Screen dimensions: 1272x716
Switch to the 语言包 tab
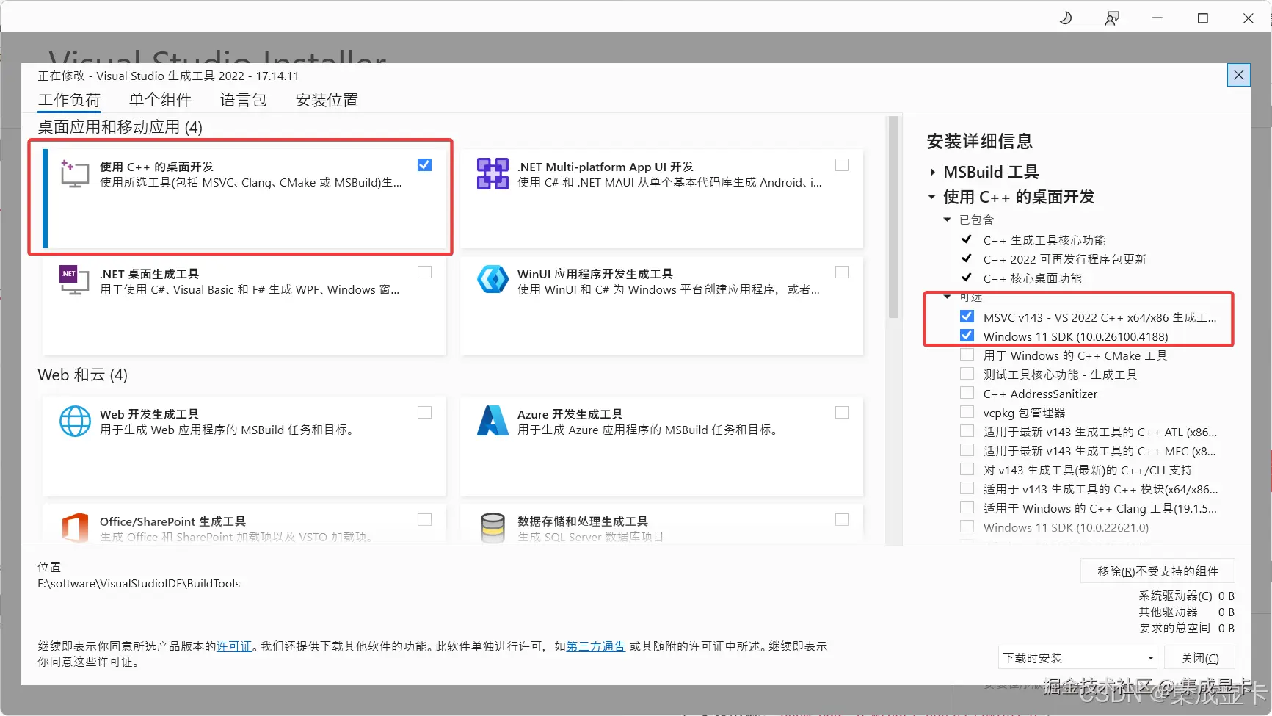(x=243, y=100)
